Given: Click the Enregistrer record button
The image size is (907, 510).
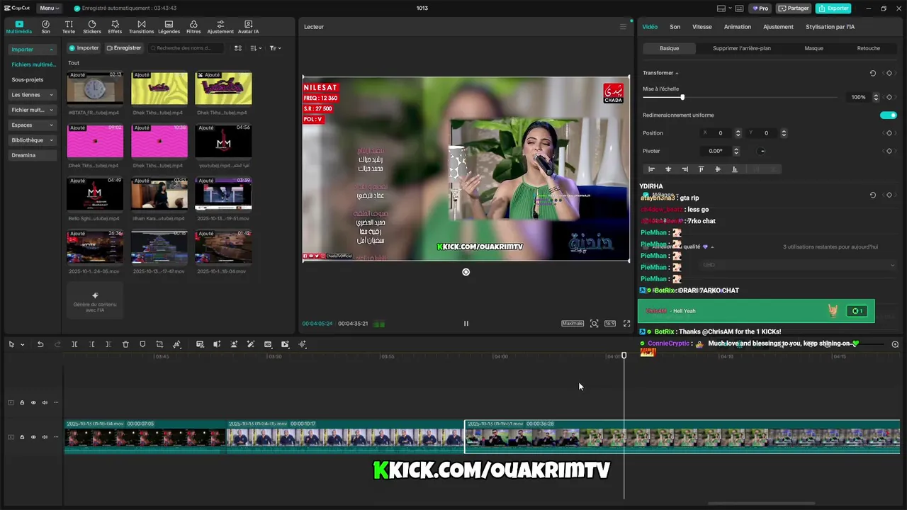Looking at the screenshot, I should click(x=124, y=48).
